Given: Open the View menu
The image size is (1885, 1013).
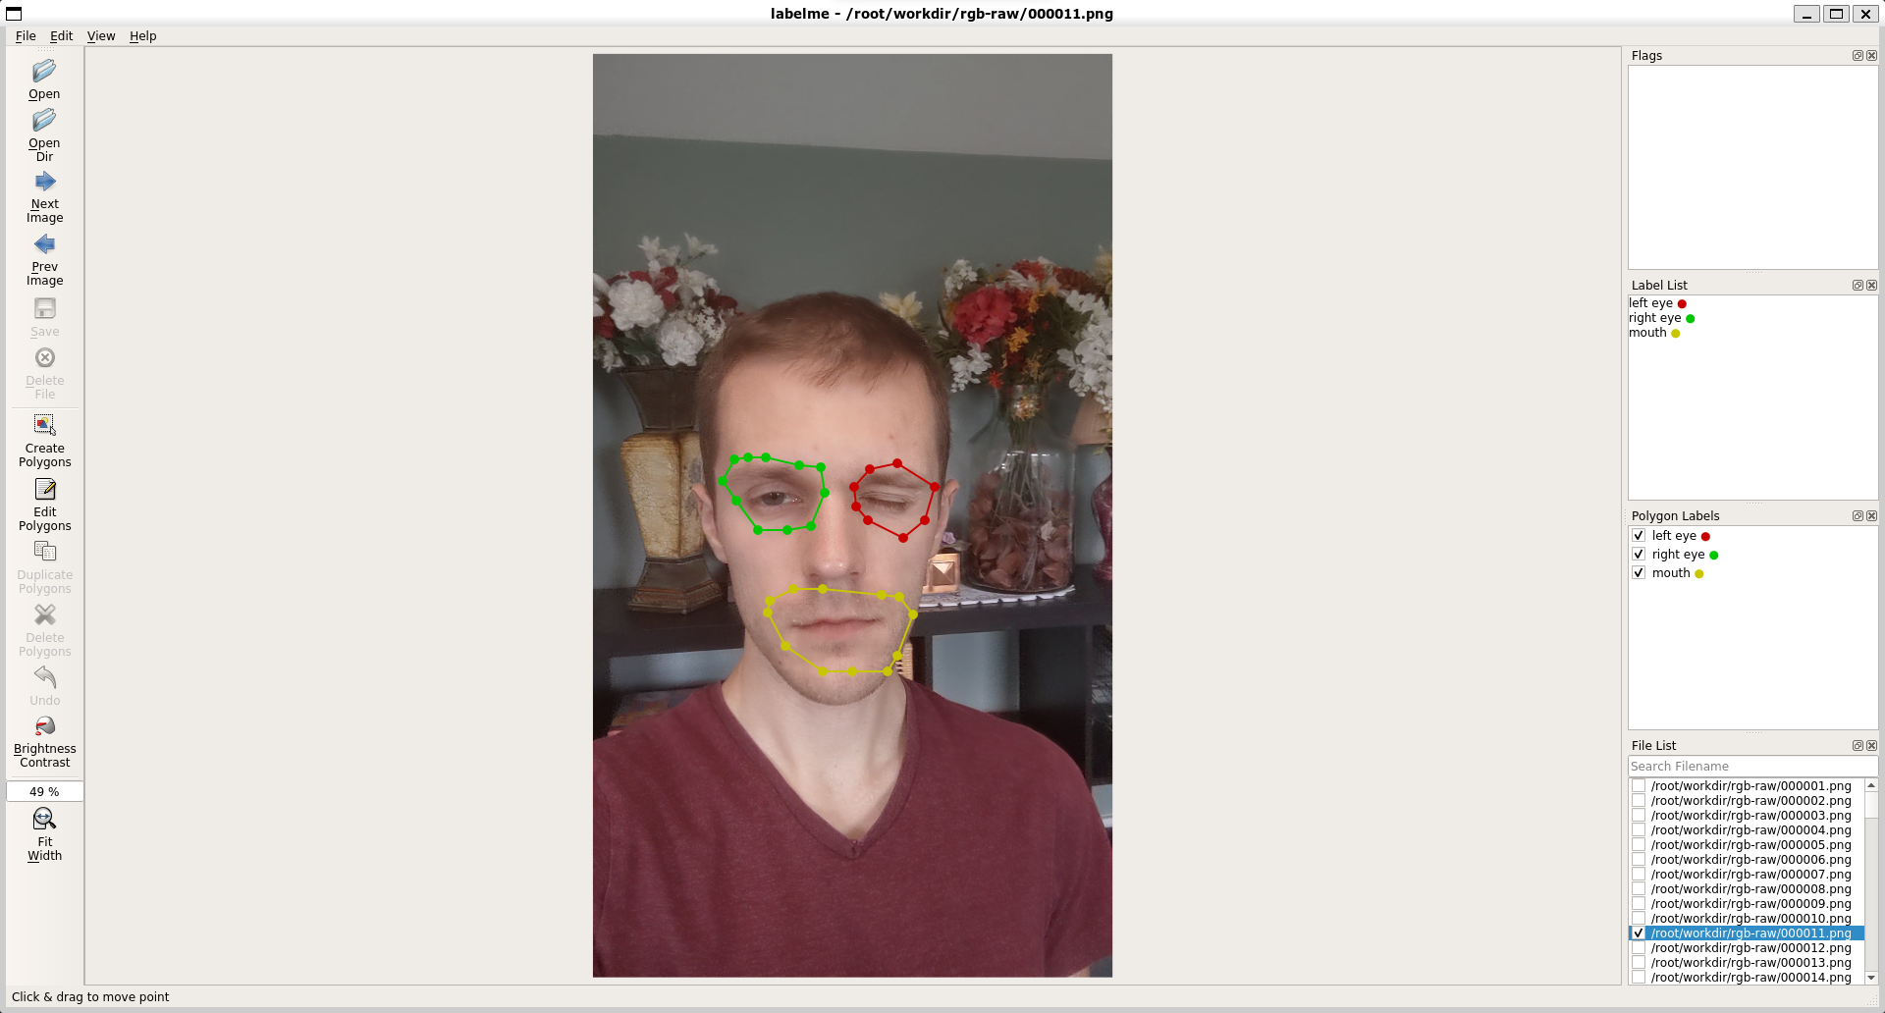Looking at the screenshot, I should tap(101, 36).
